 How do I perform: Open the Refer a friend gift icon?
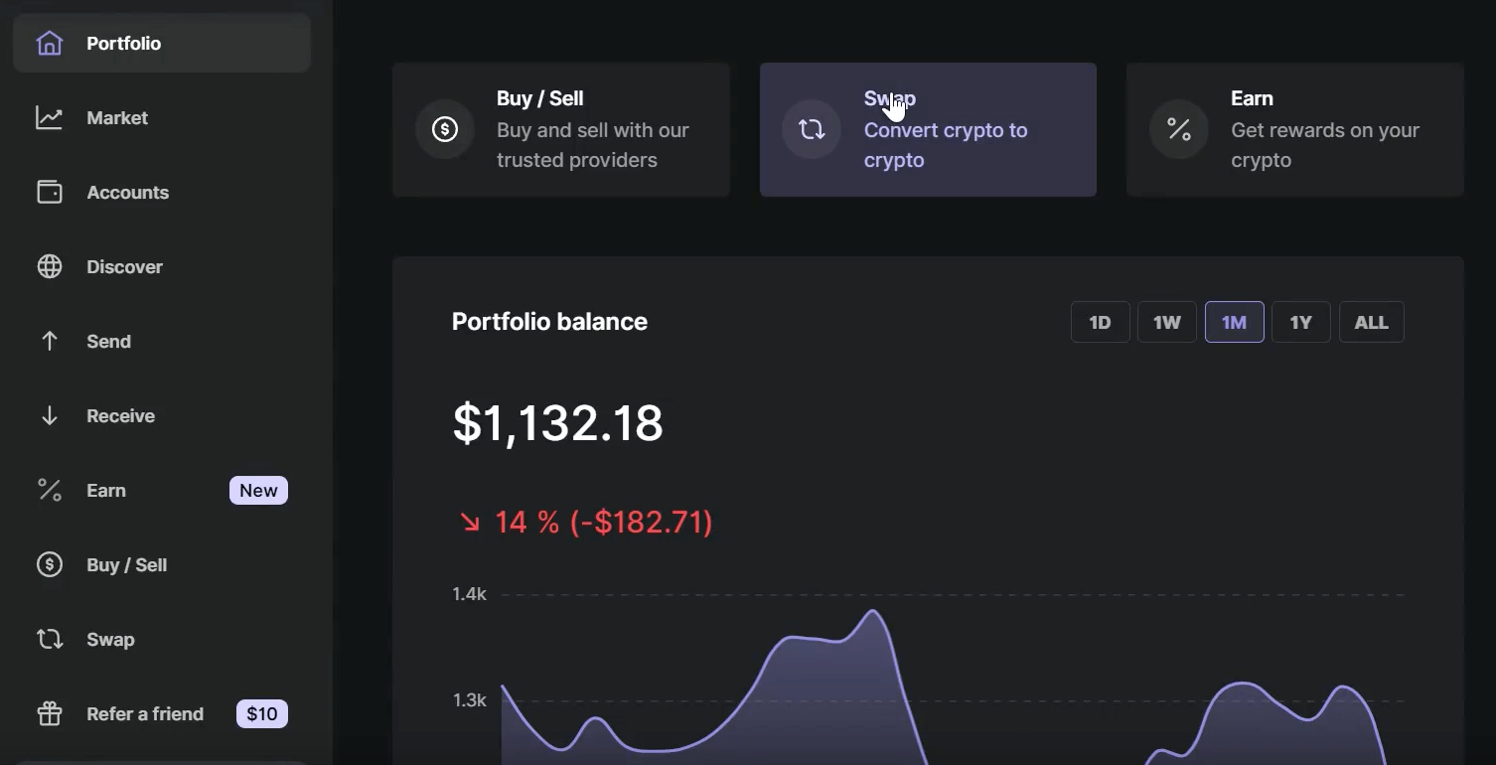click(49, 714)
